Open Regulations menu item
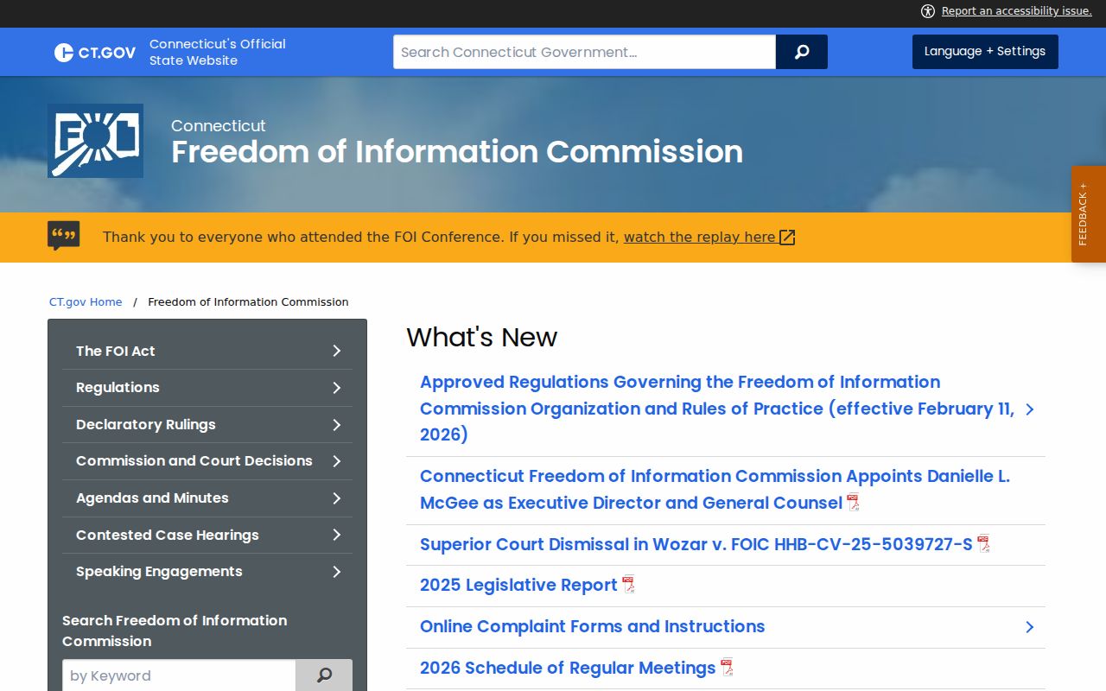Image resolution: width=1106 pixels, height=691 pixels. click(118, 387)
